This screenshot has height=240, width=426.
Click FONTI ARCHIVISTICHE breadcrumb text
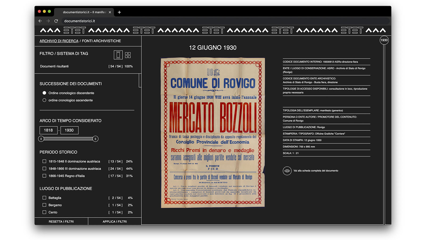101,41
